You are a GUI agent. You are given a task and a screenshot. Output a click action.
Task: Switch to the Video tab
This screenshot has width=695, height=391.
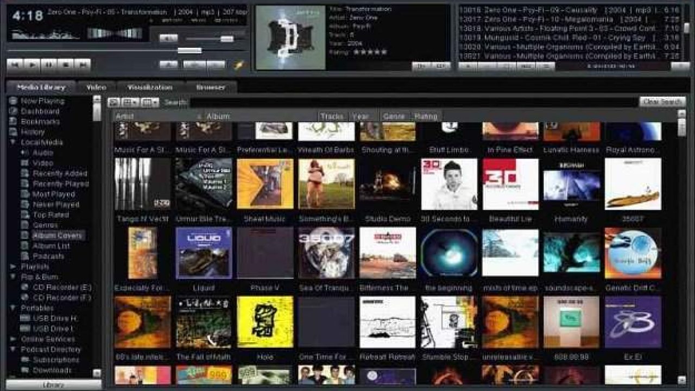coord(96,87)
